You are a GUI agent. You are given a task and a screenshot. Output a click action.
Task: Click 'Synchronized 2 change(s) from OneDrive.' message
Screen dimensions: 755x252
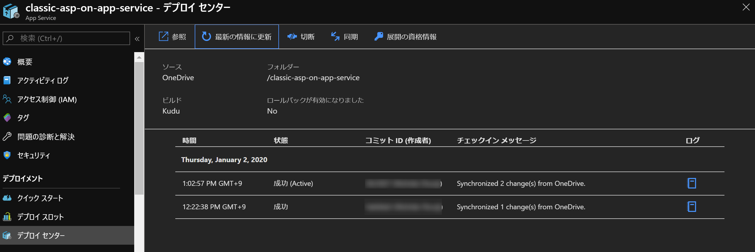coord(521,184)
